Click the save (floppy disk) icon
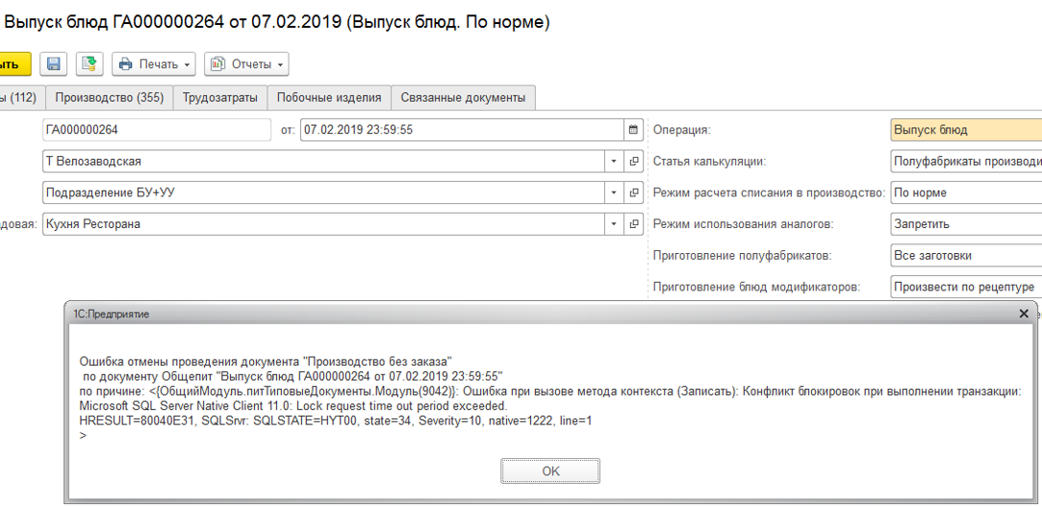 (x=55, y=63)
